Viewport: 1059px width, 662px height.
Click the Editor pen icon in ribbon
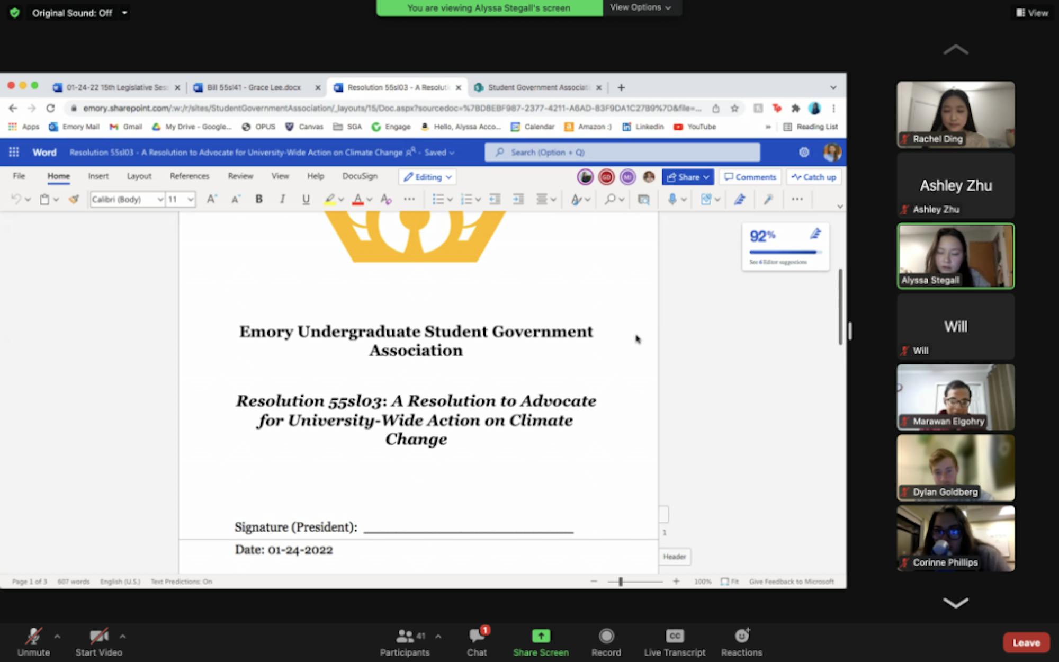coord(740,199)
